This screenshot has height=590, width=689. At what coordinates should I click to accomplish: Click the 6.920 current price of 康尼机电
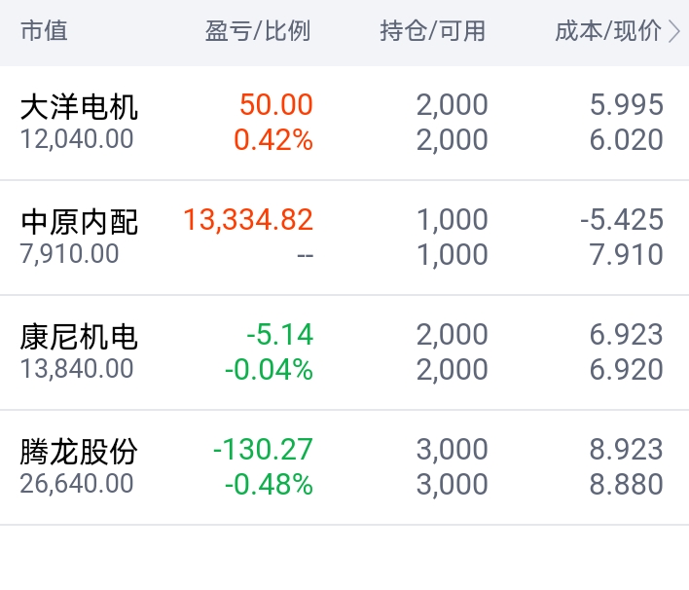[627, 370]
